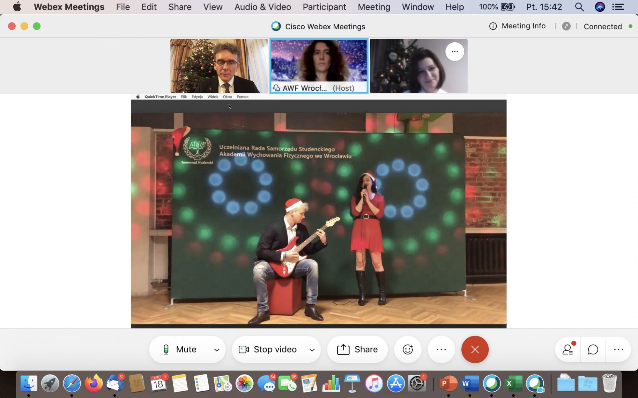Open Spotlight search magnifier in the menu bar

pyautogui.click(x=579, y=7)
